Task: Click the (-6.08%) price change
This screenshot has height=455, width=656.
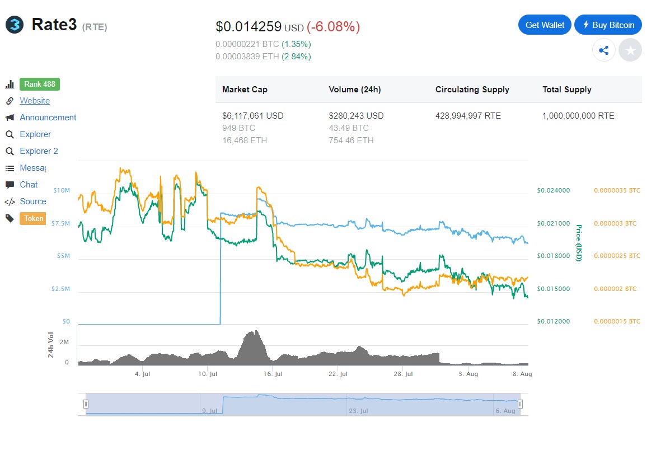Action: click(x=334, y=27)
